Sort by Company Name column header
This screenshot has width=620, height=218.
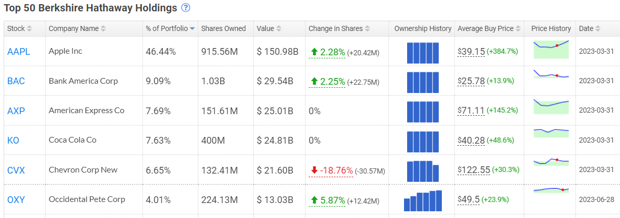point(77,28)
